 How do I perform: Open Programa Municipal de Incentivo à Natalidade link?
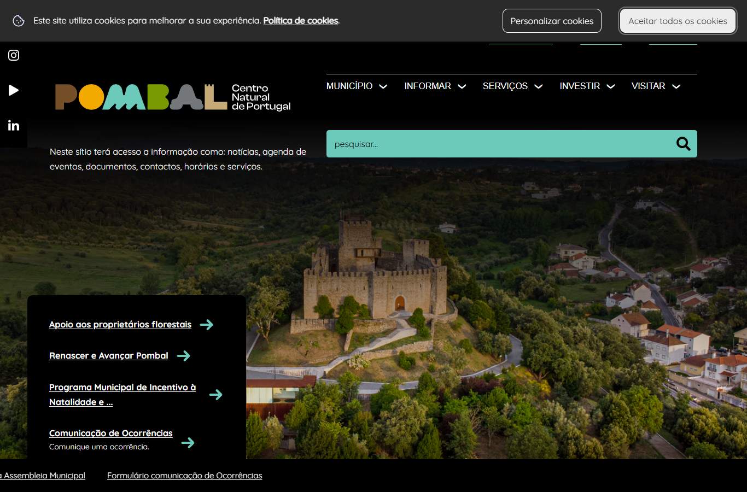tap(122, 395)
